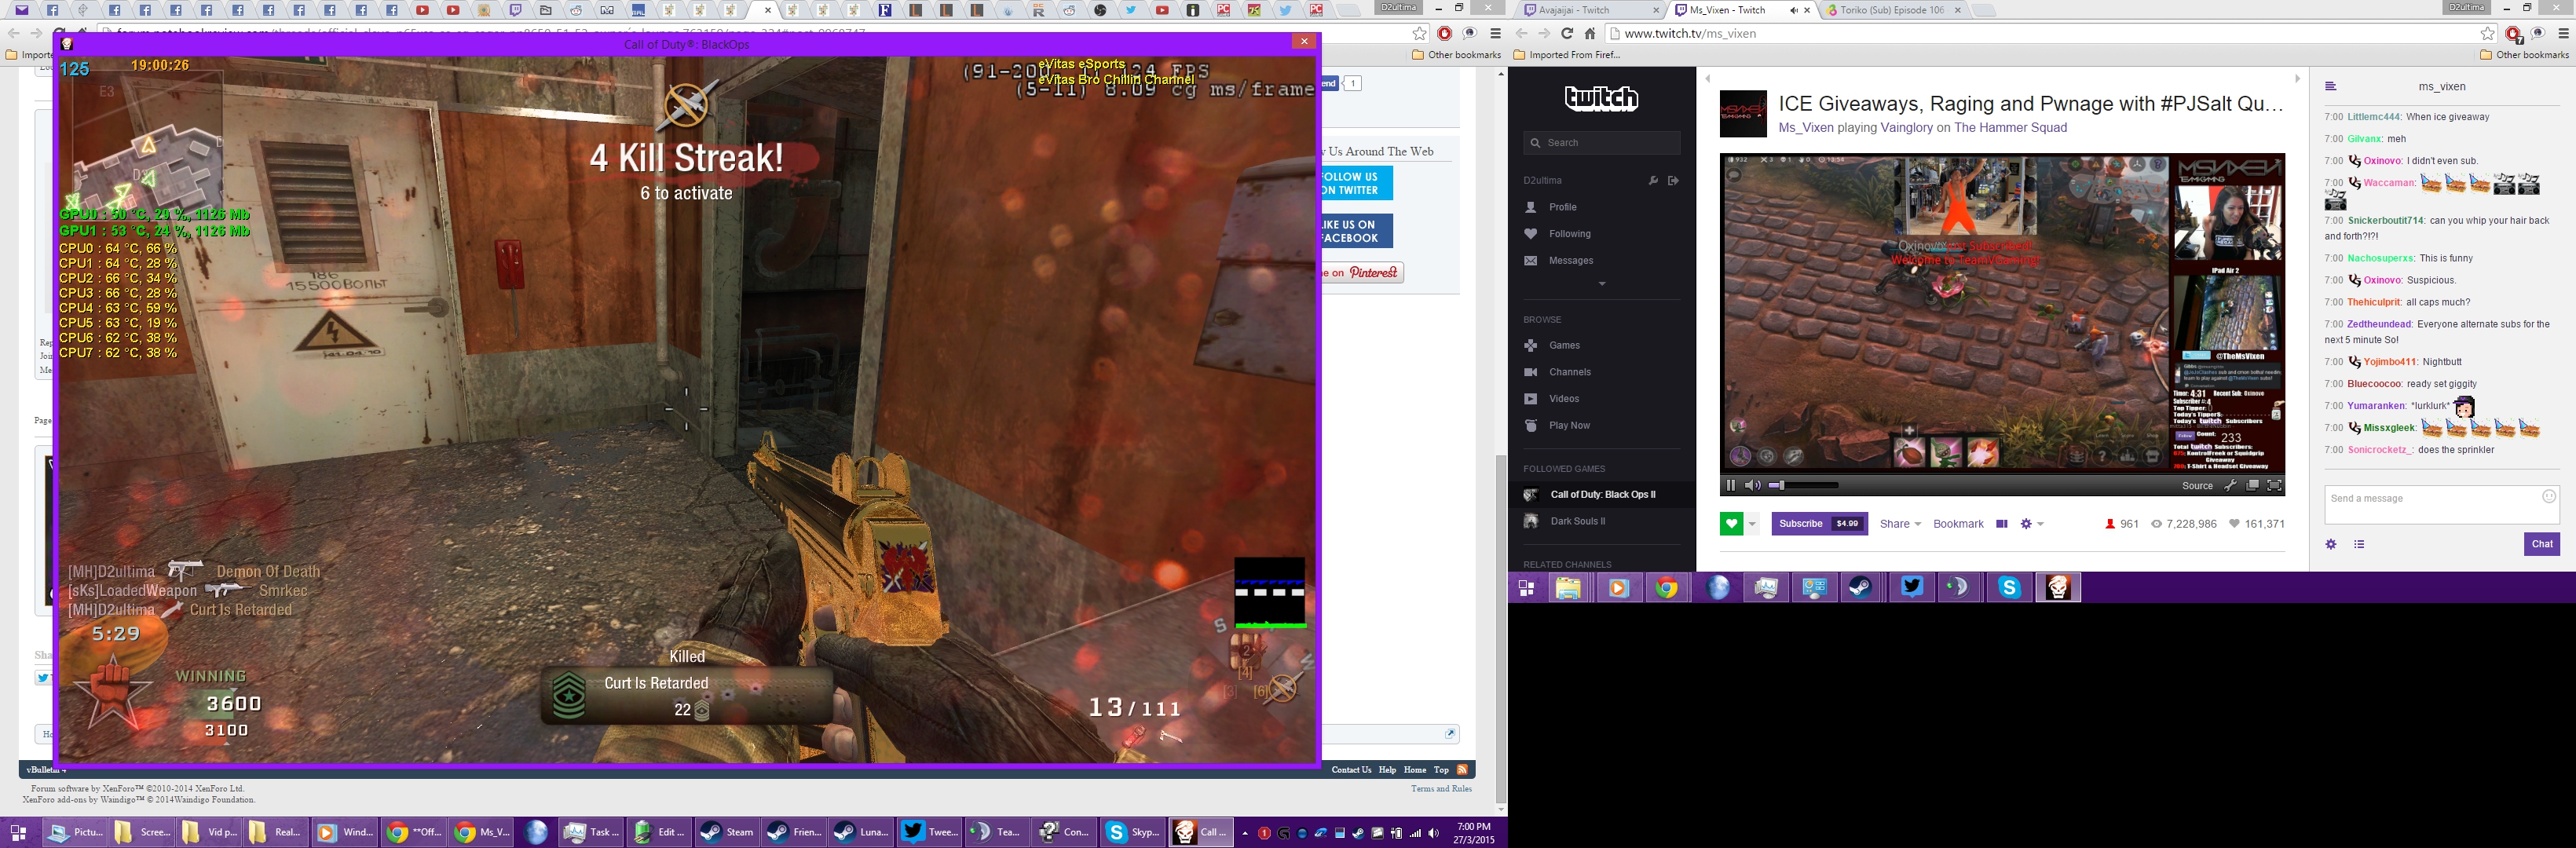Screen dimensions: 2576x848
Task: Collapse the right chat column arrow
Action: click(x=2297, y=79)
